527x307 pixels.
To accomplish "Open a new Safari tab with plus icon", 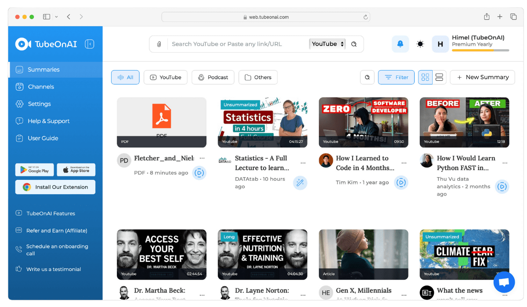I will click(x=500, y=17).
